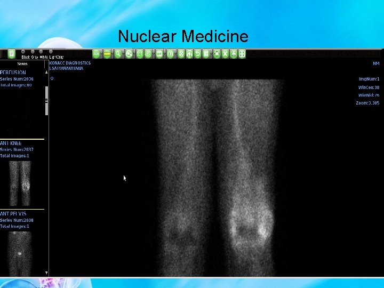Click the 'NM' modality label

376,63
